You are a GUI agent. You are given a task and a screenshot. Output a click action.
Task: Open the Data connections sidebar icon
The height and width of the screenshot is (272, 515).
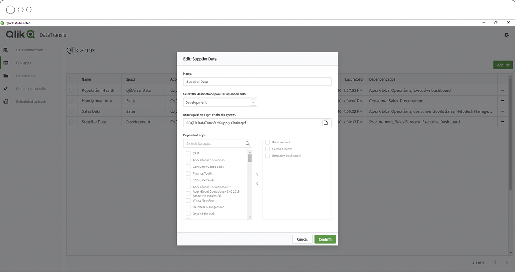click(x=6, y=50)
